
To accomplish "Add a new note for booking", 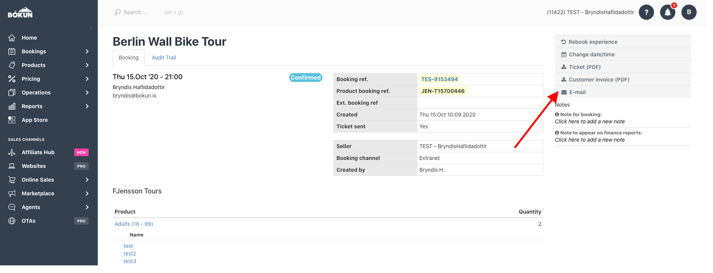I will [590, 121].
